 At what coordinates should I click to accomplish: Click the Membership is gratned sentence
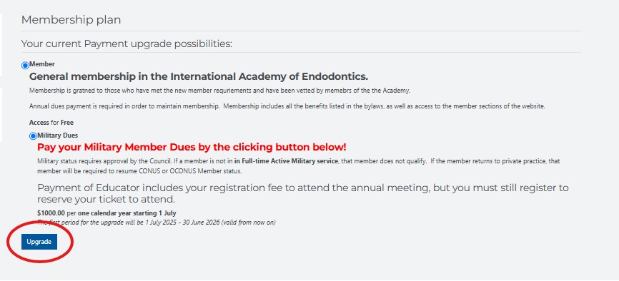220,91
